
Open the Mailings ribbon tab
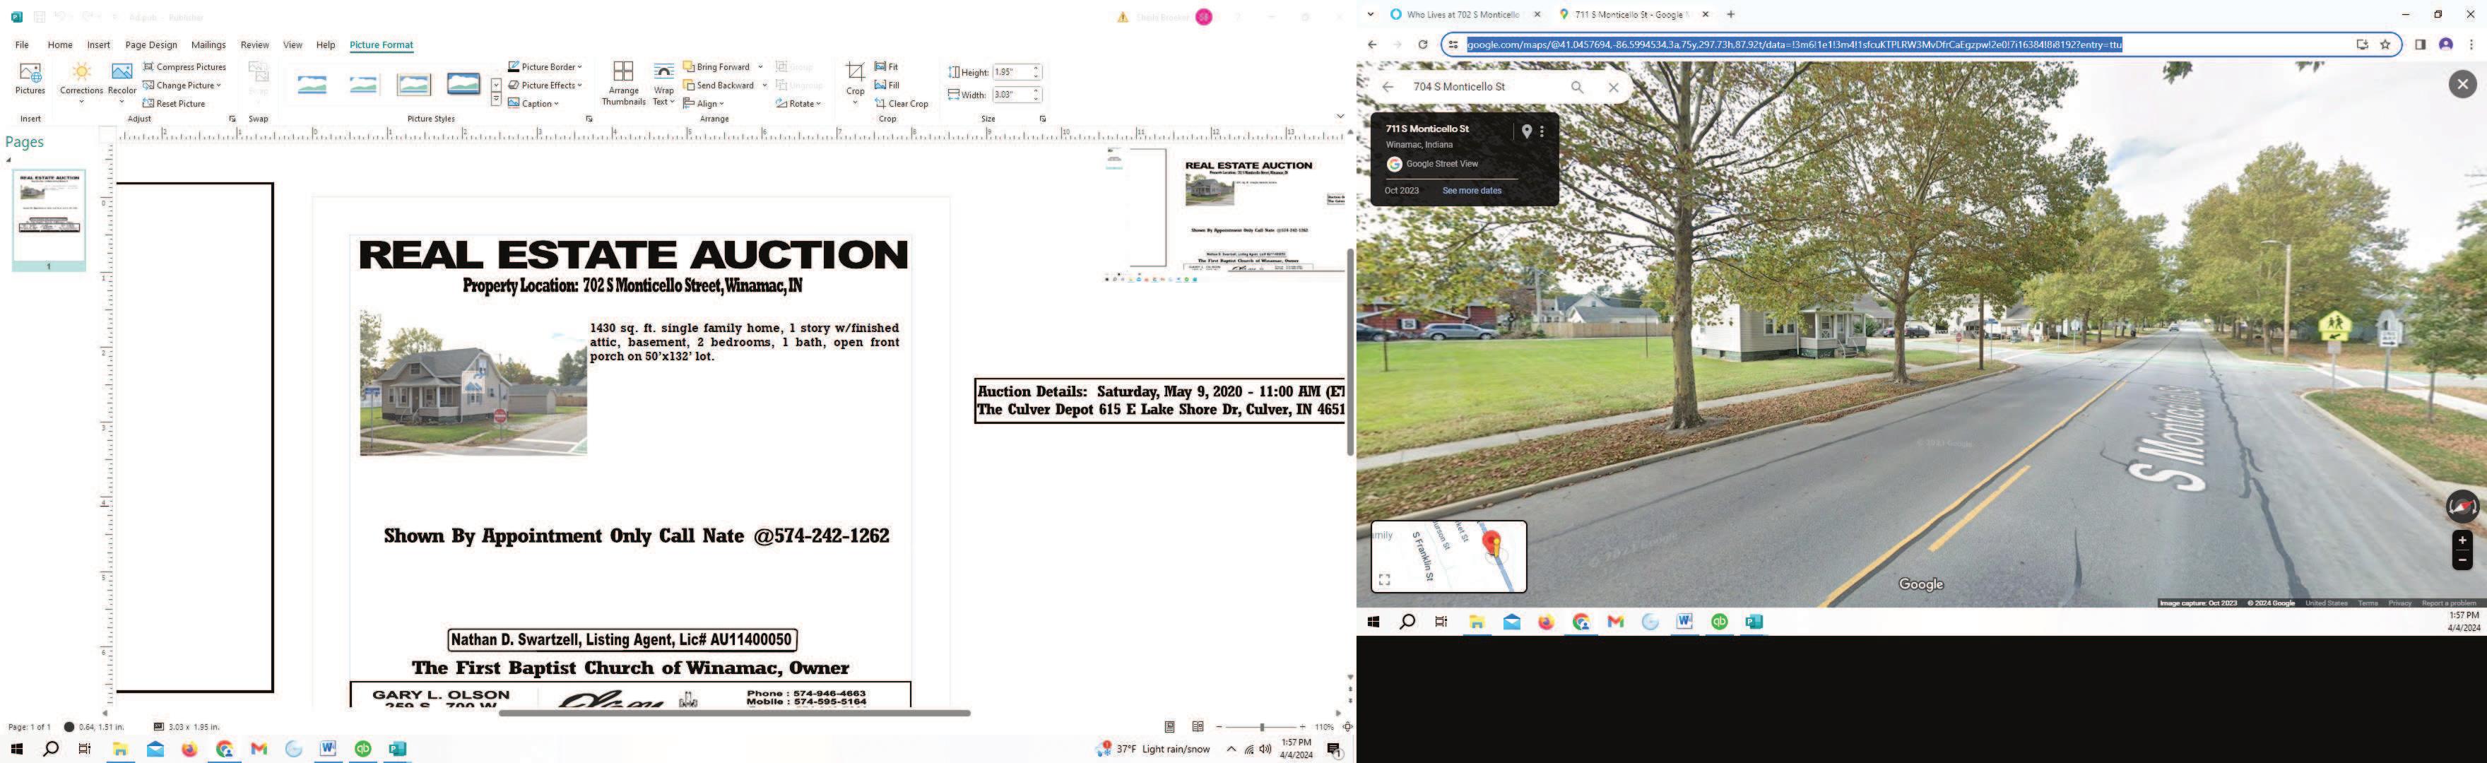pyautogui.click(x=208, y=45)
